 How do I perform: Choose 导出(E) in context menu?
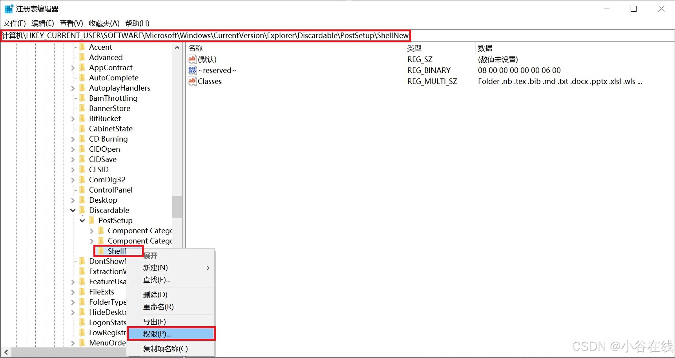171,322
